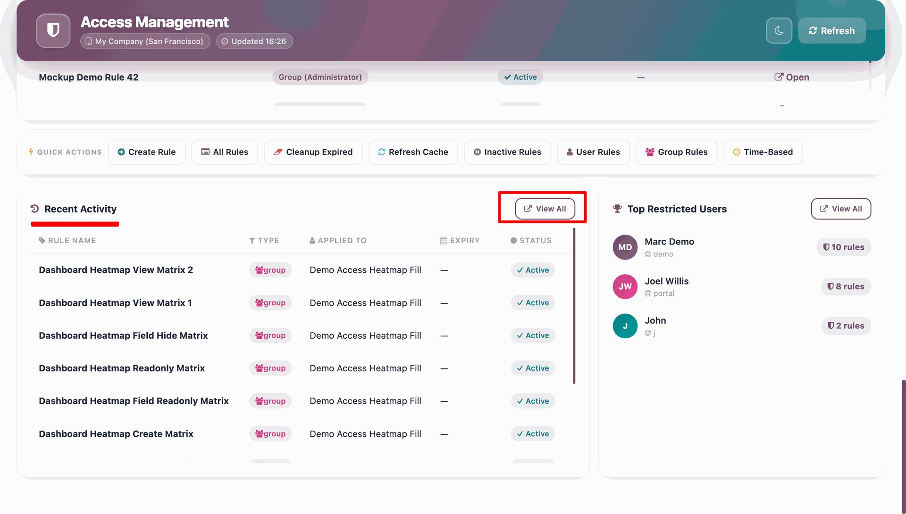906x514 pixels.
Task: Open All Rules quick action
Action: click(225, 152)
